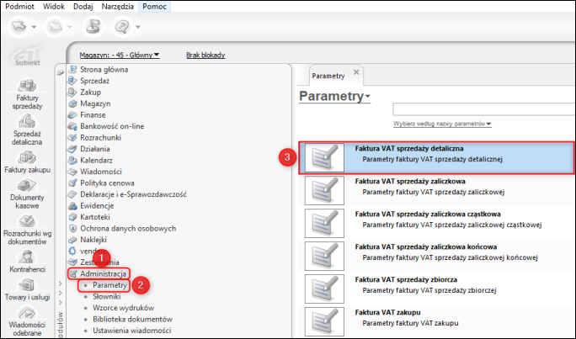Select 'Parametry faktury VAT sprzedaży zaliczkowej końcowej' text
Image resolution: width=576 pixels, height=339 pixels.
pyautogui.click(x=450, y=257)
